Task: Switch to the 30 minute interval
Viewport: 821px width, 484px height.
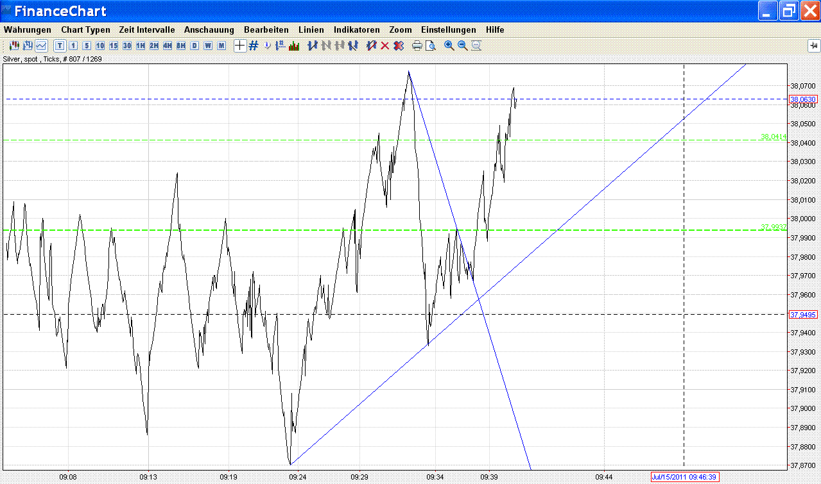Action: point(127,46)
